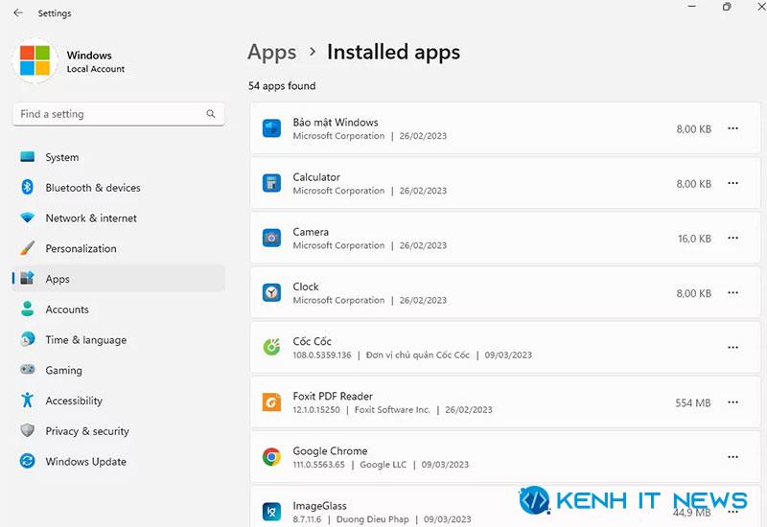The image size is (767, 527).
Task: Click the search magnifier icon
Action: tap(211, 114)
